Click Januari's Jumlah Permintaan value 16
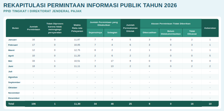 coord(34,40)
